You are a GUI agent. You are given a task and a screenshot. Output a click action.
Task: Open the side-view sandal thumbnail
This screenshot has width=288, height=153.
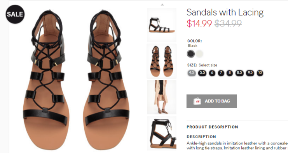pos(162,25)
